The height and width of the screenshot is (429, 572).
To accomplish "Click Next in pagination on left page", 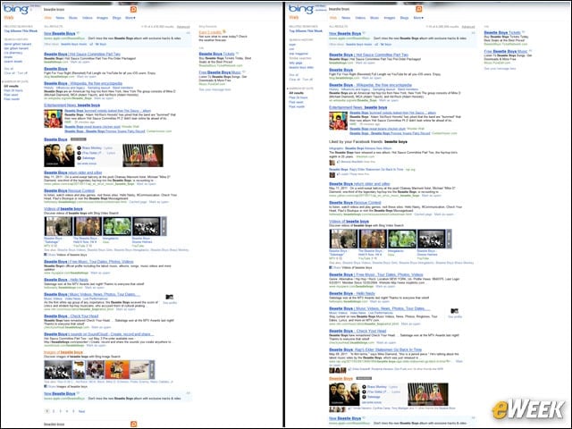I will point(81,411).
